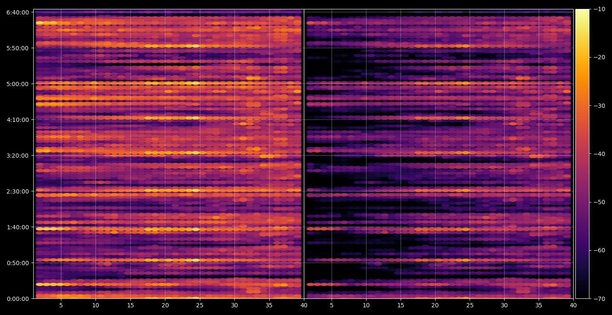Select the −20 colorbar tick label

click(599, 58)
